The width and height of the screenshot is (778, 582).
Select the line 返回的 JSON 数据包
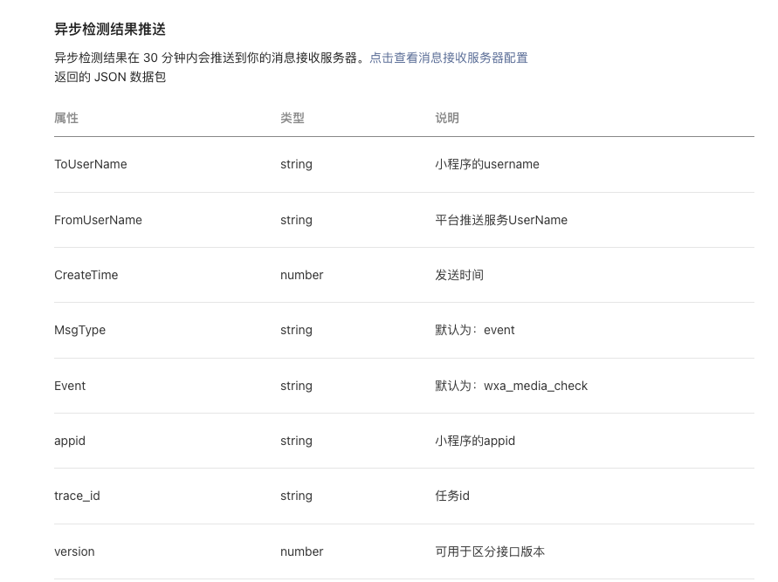click(x=110, y=77)
